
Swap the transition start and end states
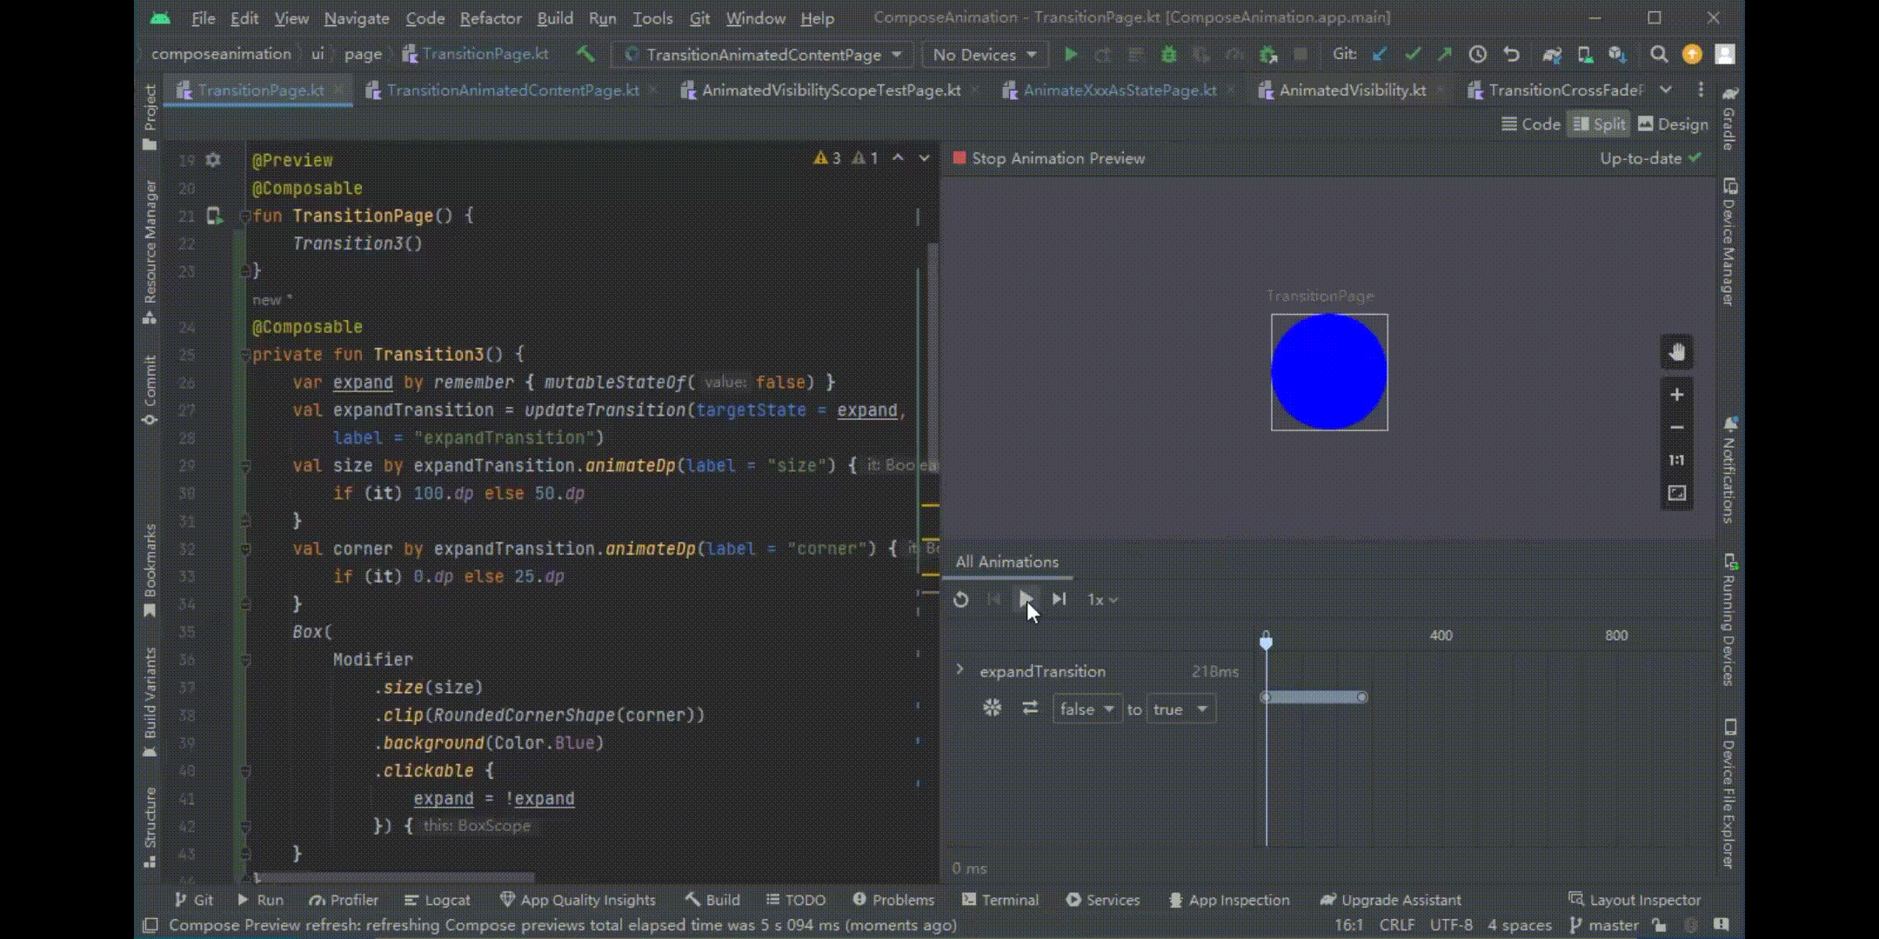(1030, 709)
